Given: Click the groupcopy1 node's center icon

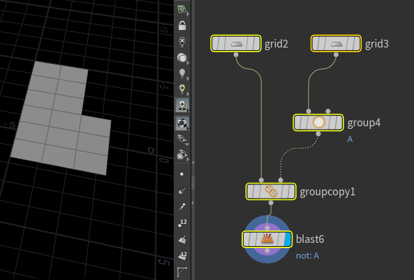Looking at the screenshot, I should click(271, 191).
